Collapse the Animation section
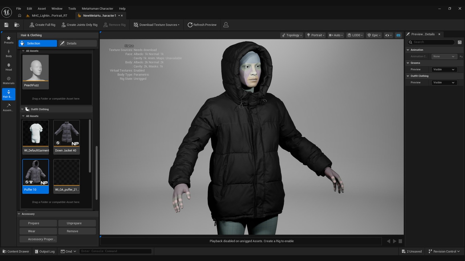This screenshot has height=261, width=465. click(408, 50)
